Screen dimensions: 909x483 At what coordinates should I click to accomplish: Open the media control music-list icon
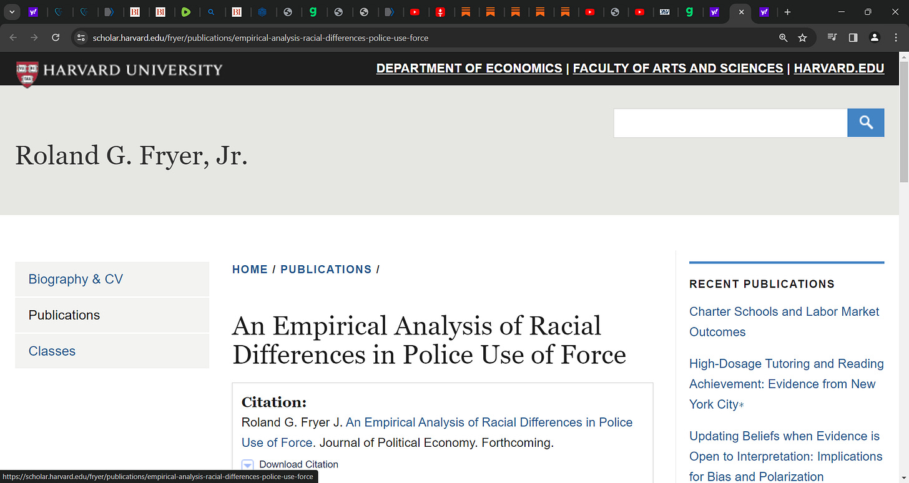pyautogui.click(x=832, y=37)
